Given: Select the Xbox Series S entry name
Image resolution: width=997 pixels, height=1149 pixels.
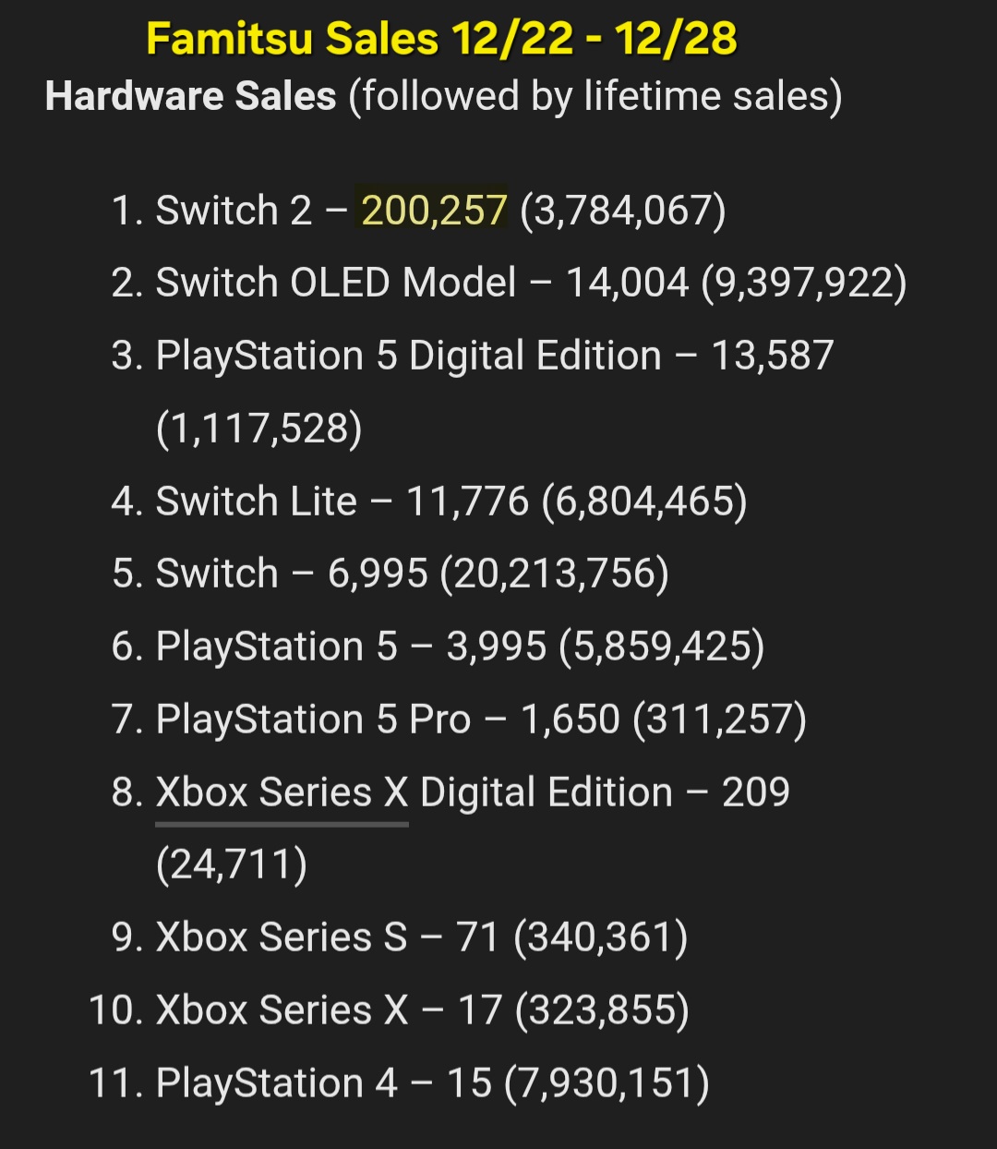Looking at the screenshot, I should (x=281, y=937).
